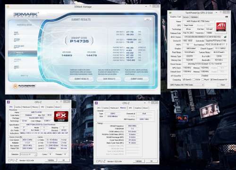Click the Help button in 3DMark Vantage
The width and height of the screenshot is (236, 170).
148,20
